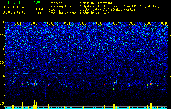The image size is (171, 109).
Task: Click receiver ICOM IC-575 53.7492 MHz USB
Action: [109, 10]
